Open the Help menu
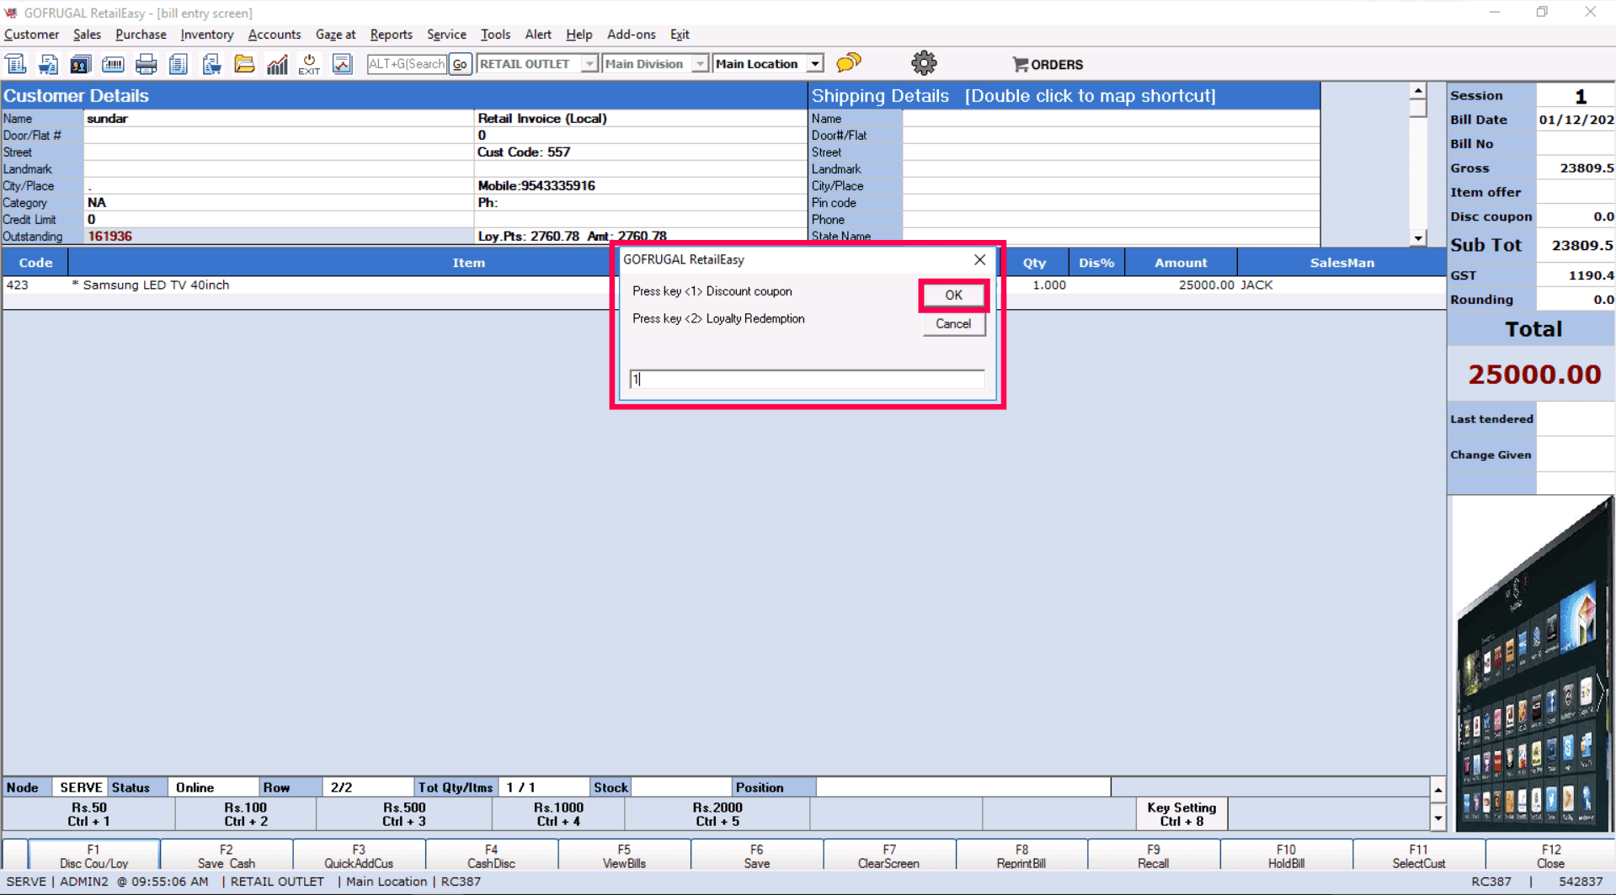Viewport: 1616px width, 895px height. [579, 35]
